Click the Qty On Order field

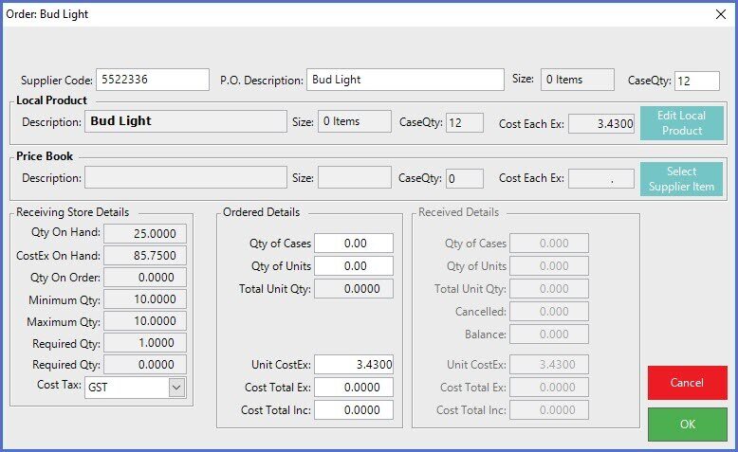[145, 277]
